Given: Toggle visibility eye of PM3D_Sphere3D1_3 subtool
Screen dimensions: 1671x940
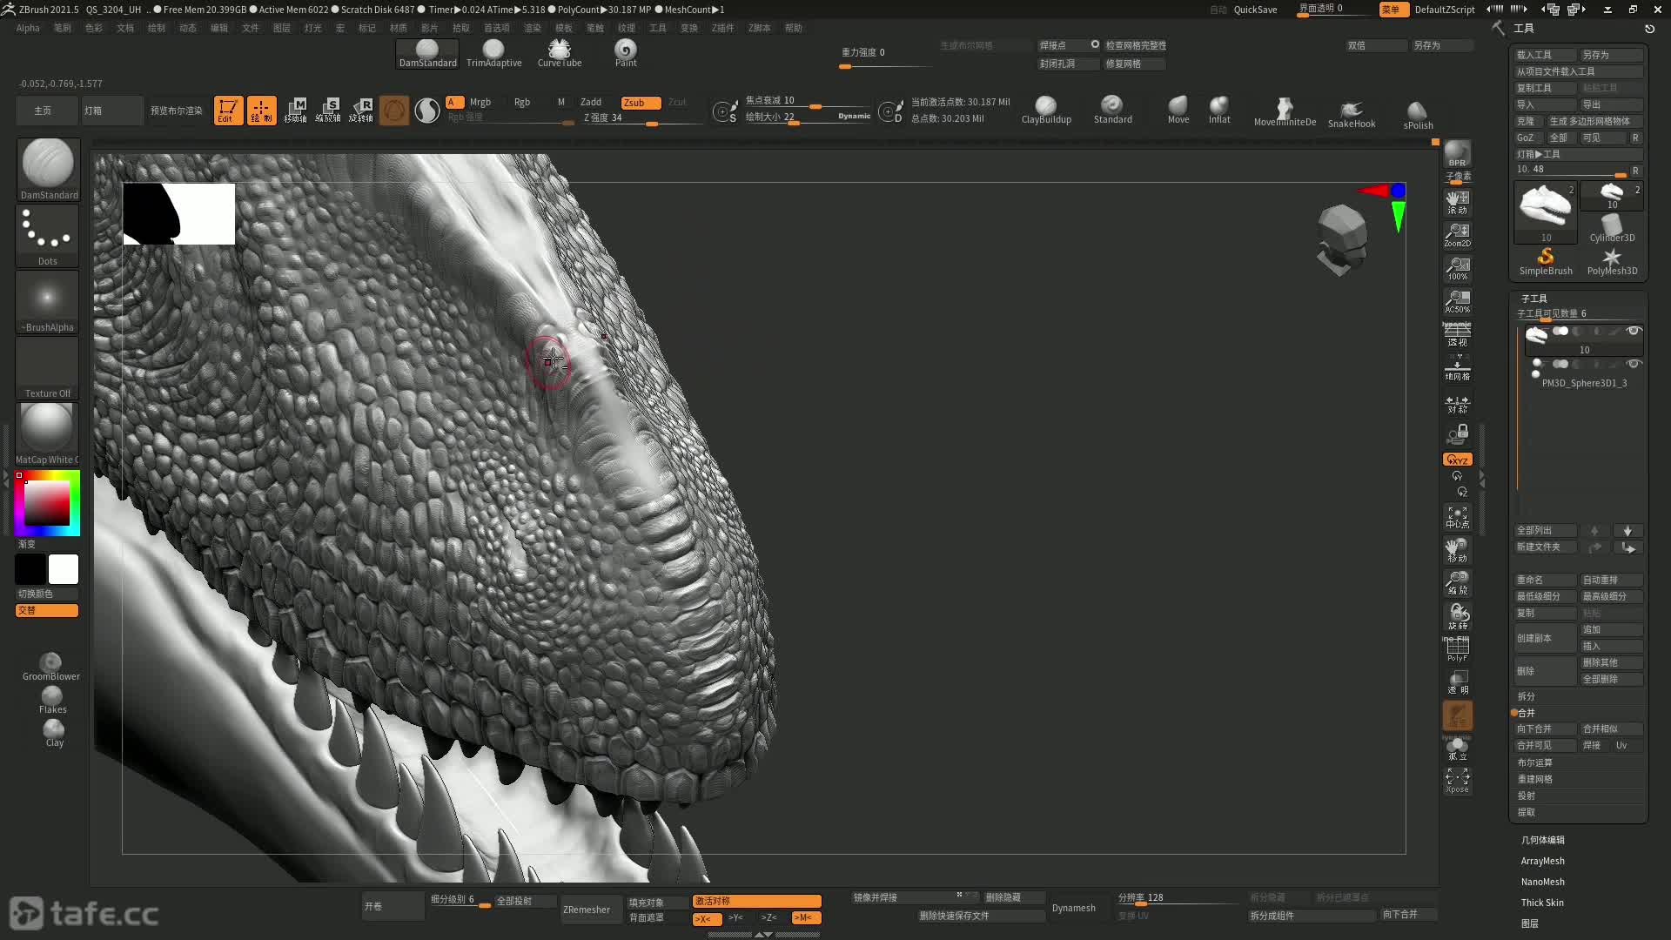Looking at the screenshot, I should 1634,363.
